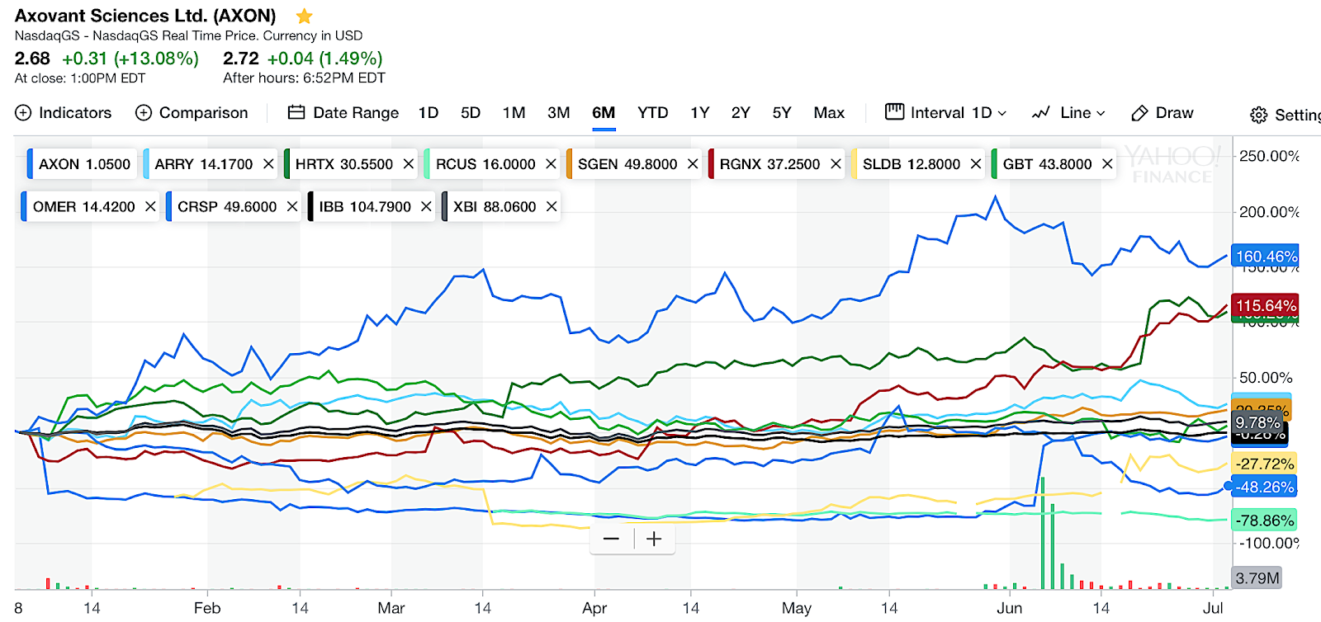Click the XBI 88.0600 legend label

495,206
